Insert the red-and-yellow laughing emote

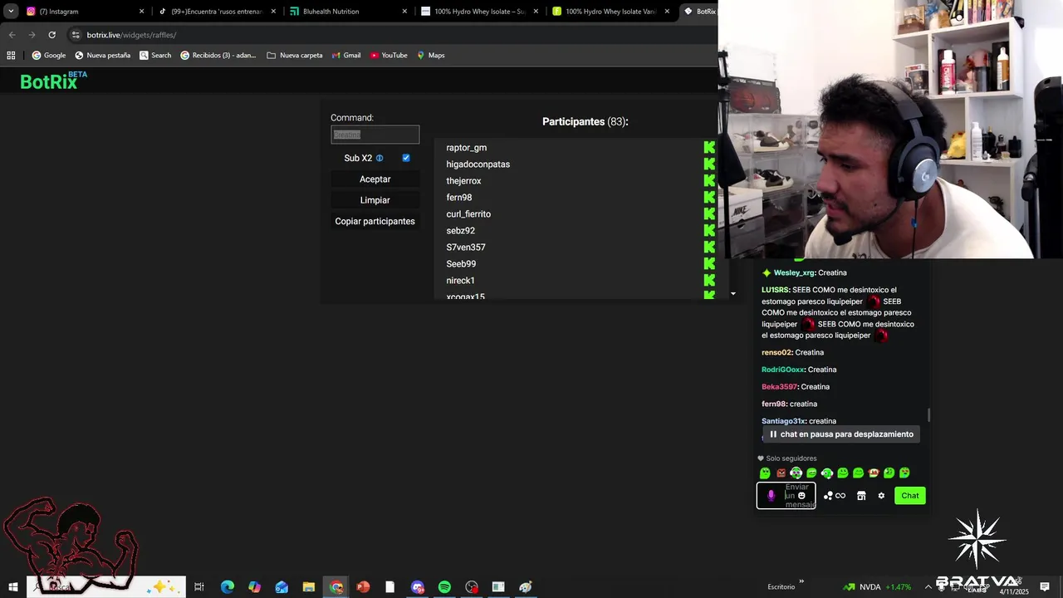click(874, 473)
